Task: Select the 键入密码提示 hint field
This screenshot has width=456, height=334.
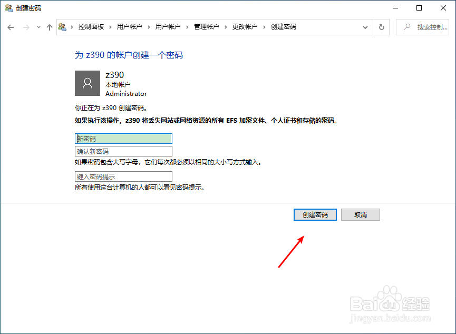Action: coord(123,176)
